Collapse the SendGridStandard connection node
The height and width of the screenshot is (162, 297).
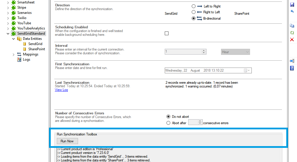pyautogui.click(x=8, y=33)
